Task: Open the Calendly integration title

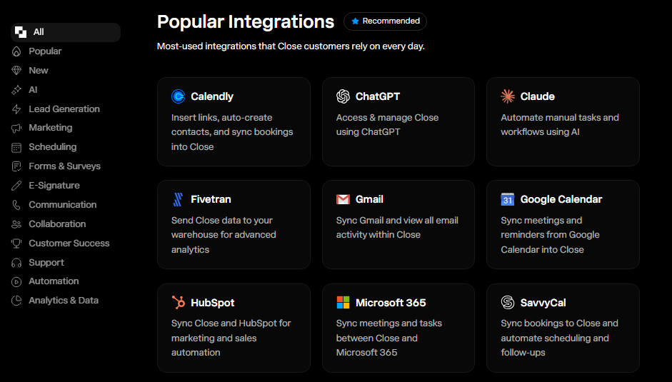Action: click(x=212, y=96)
